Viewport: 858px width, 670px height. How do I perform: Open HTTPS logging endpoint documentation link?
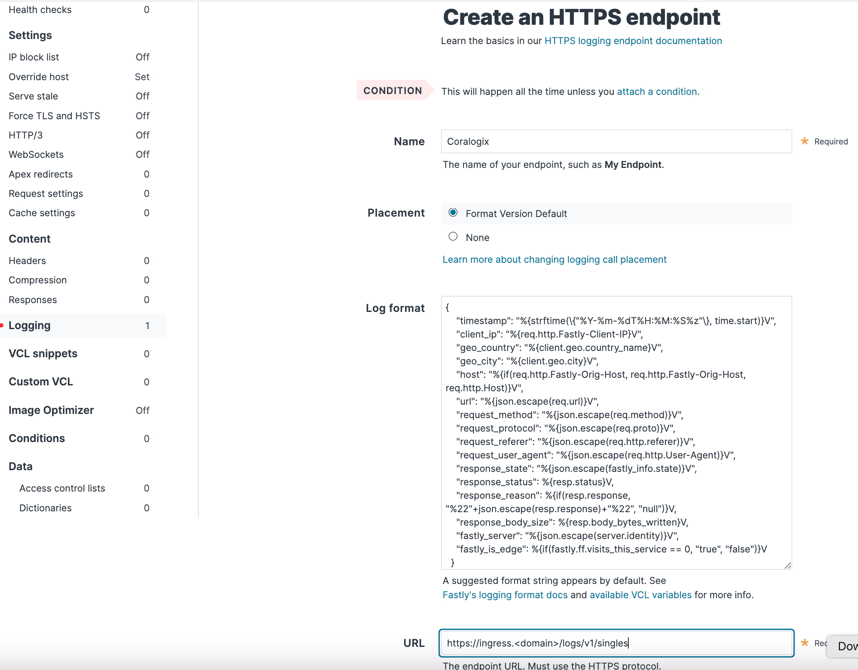coord(633,41)
